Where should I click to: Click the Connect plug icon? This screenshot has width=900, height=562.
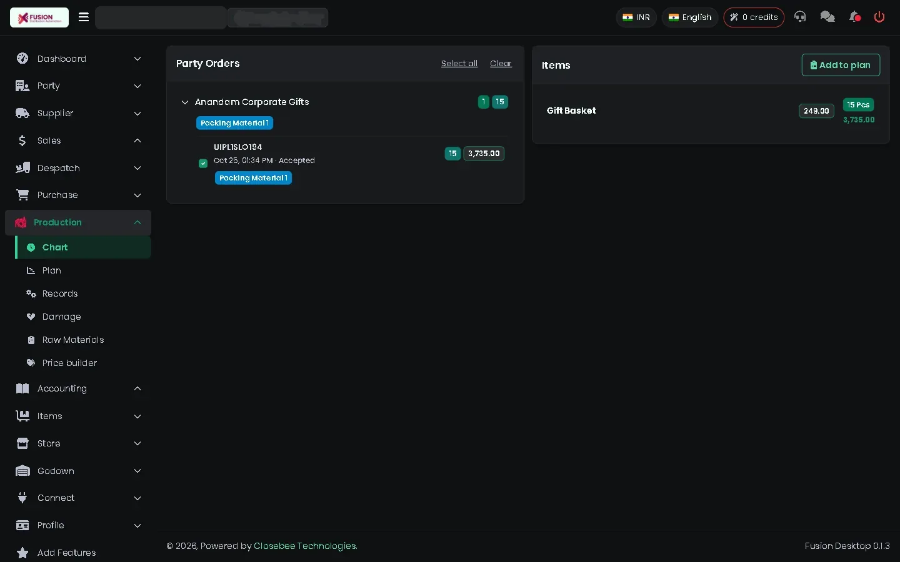tap(22, 498)
